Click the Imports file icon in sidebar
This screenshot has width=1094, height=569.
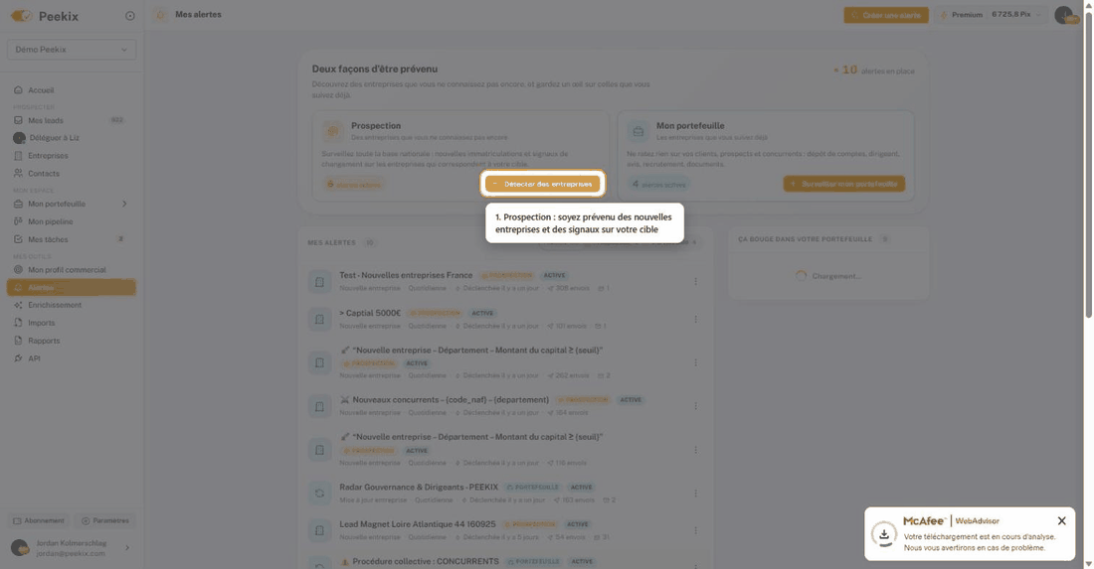click(18, 323)
